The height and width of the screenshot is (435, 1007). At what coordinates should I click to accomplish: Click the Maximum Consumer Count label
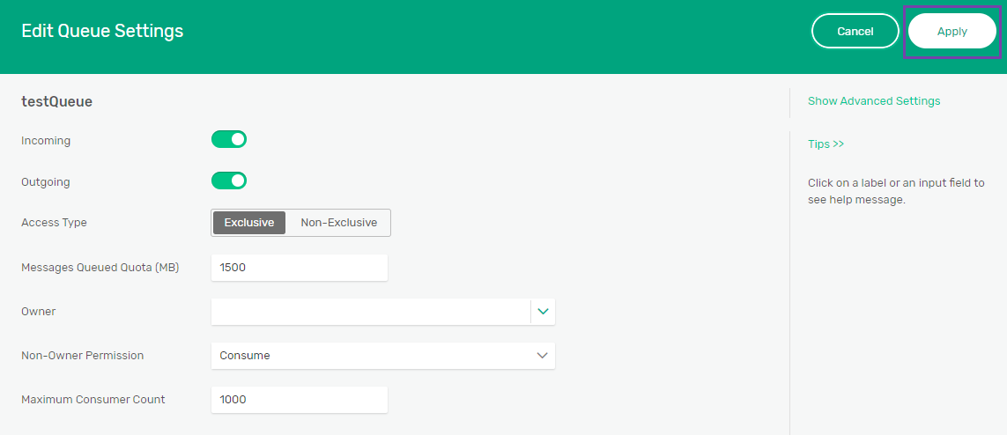pos(93,400)
